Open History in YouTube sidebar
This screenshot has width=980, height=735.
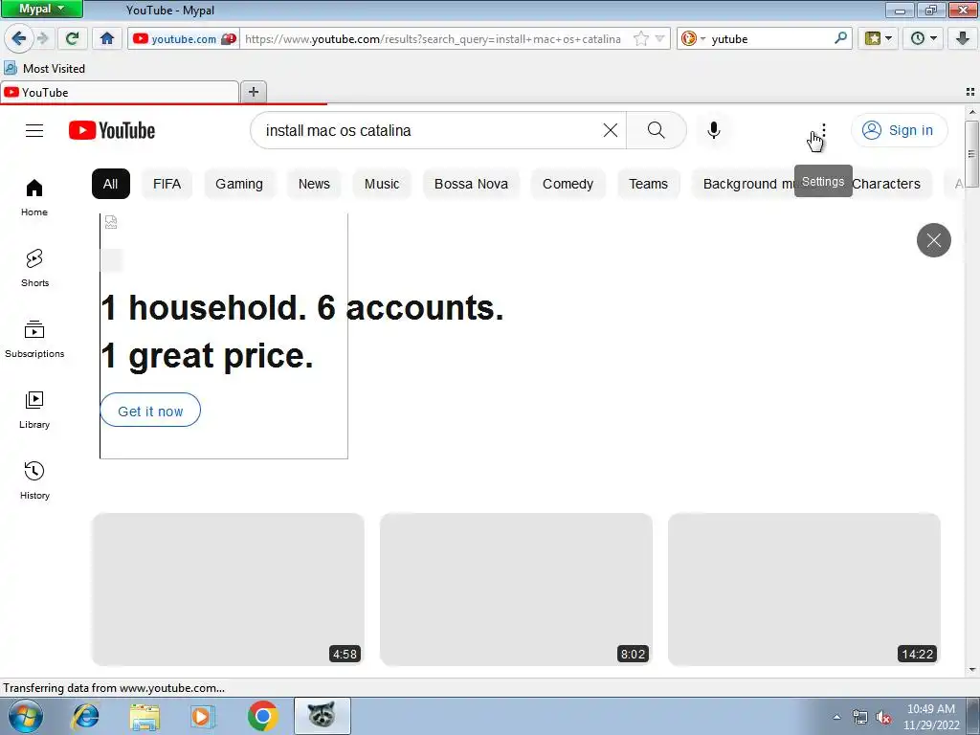pyautogui.click(x=34, y=480)
